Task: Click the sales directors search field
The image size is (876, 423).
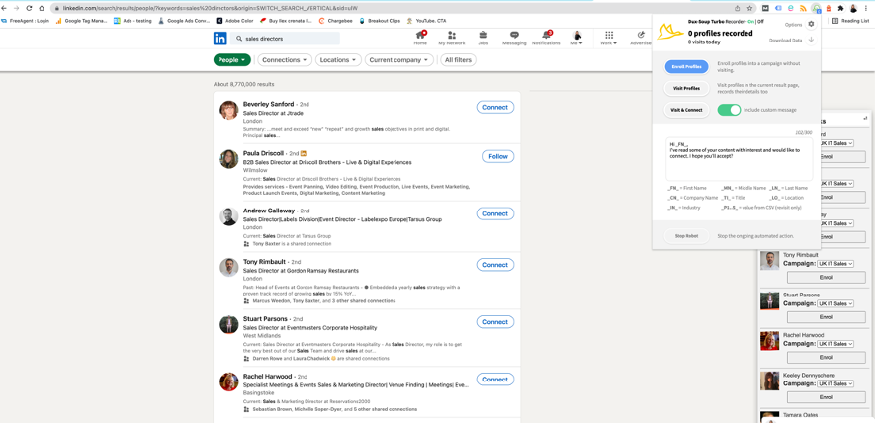Action: [285, 39]
